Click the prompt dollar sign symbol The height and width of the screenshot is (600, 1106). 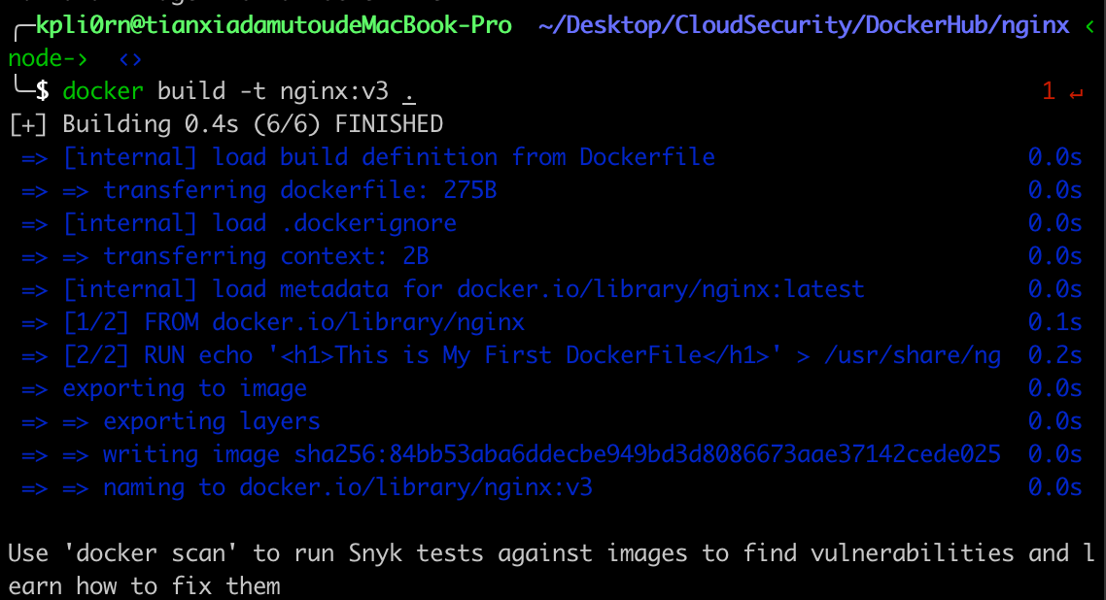[42, 92]
